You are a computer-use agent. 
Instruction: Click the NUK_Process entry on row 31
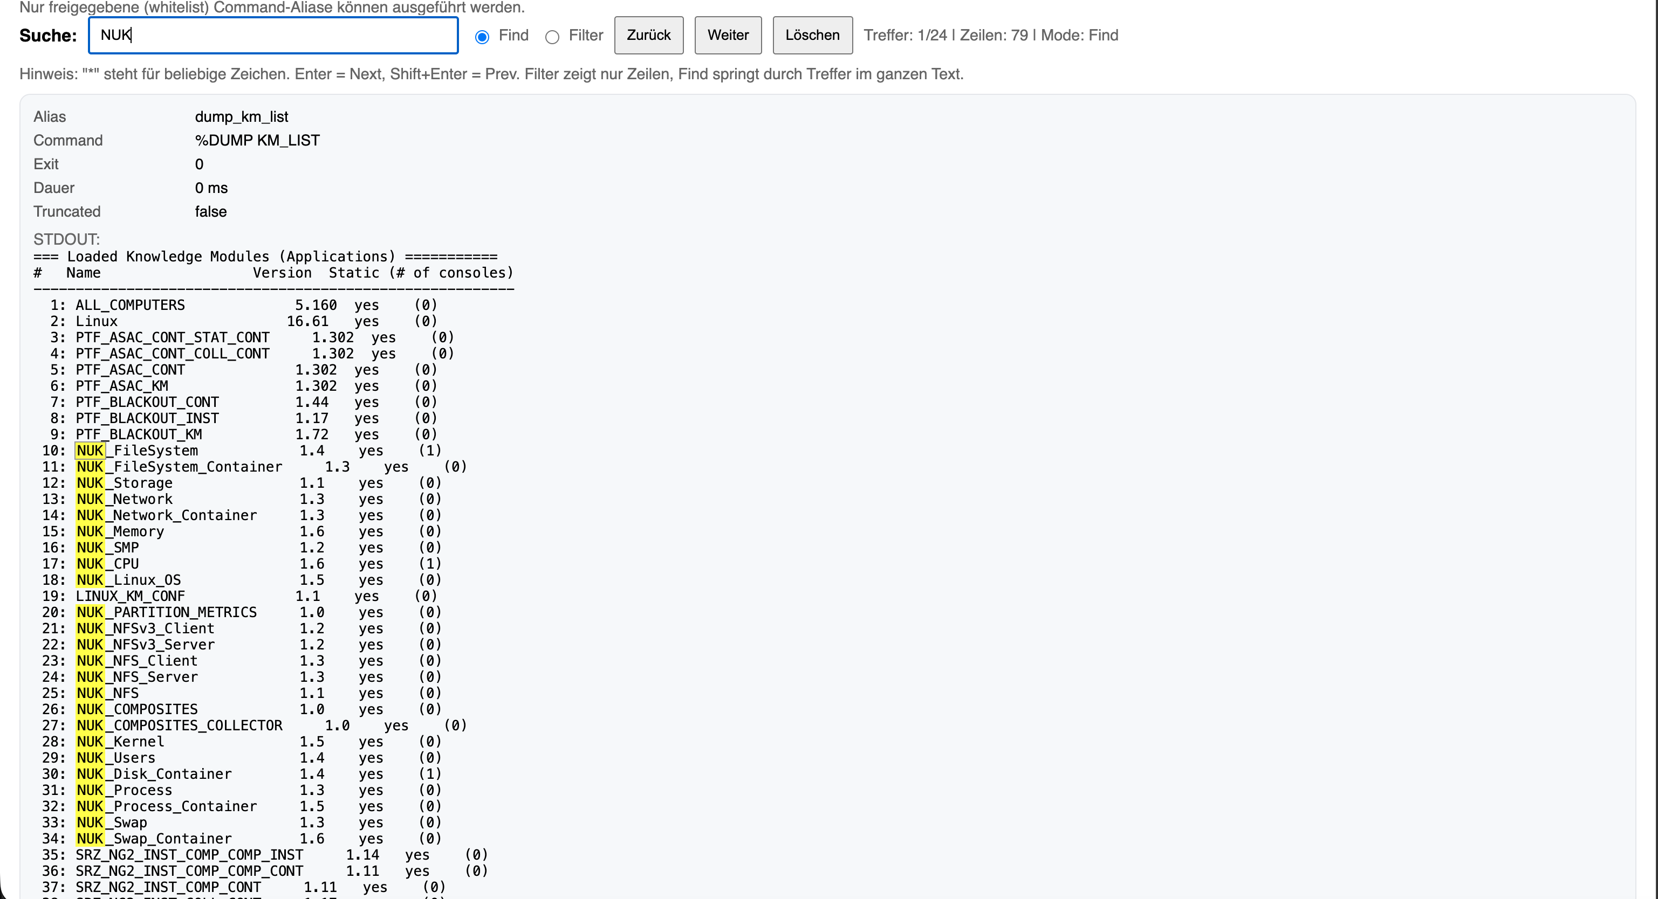click(x=124, y=790)
